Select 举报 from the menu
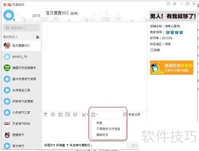The height and width of the screenshot is (151, 199). 99,123
